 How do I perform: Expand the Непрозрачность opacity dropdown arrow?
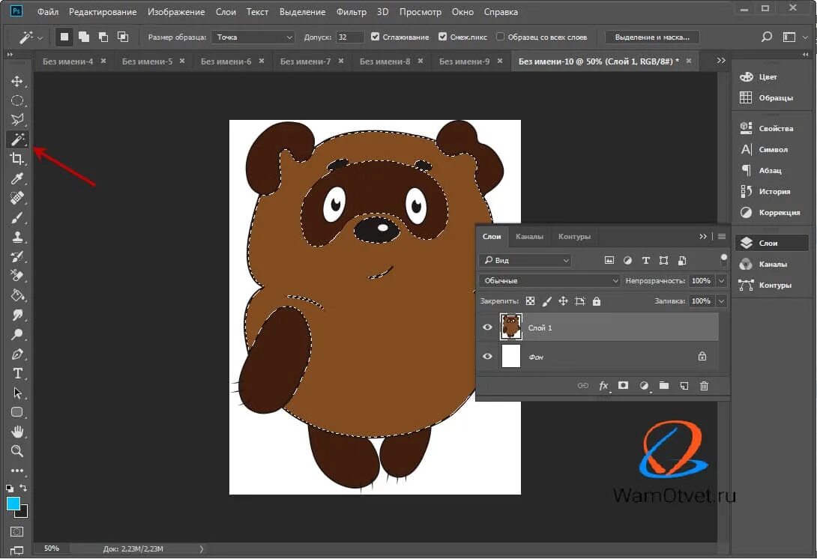click(x=721, y=281)
